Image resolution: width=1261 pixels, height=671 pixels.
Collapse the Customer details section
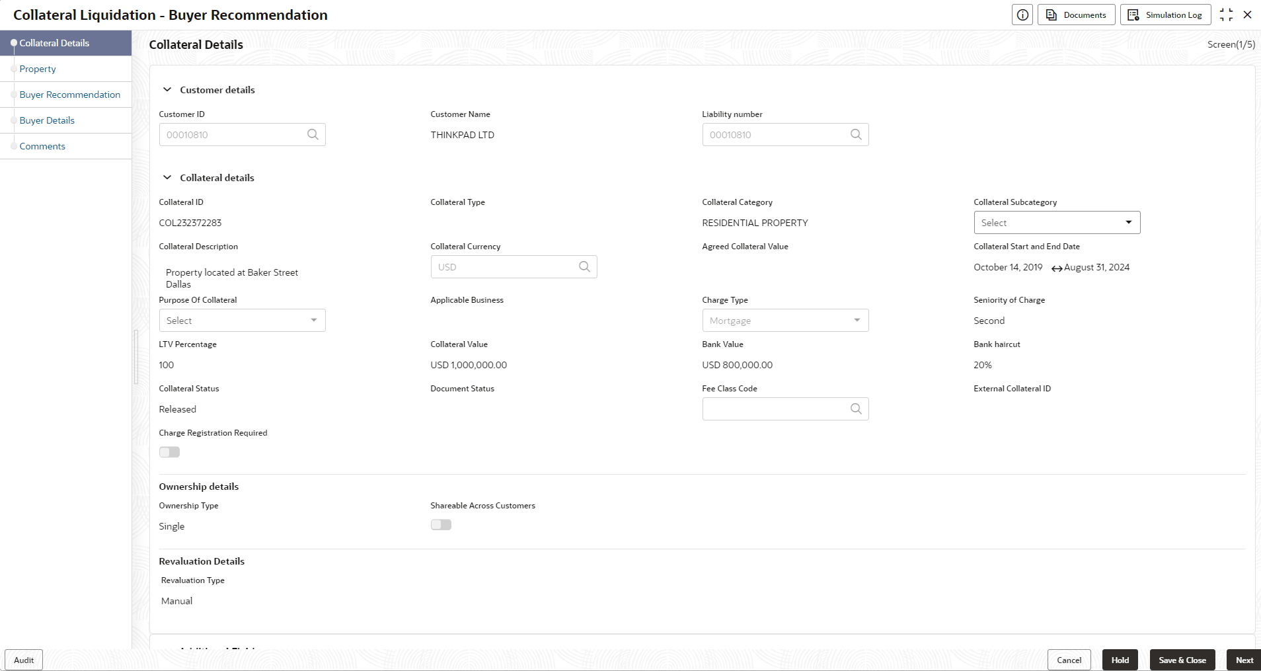167,89
